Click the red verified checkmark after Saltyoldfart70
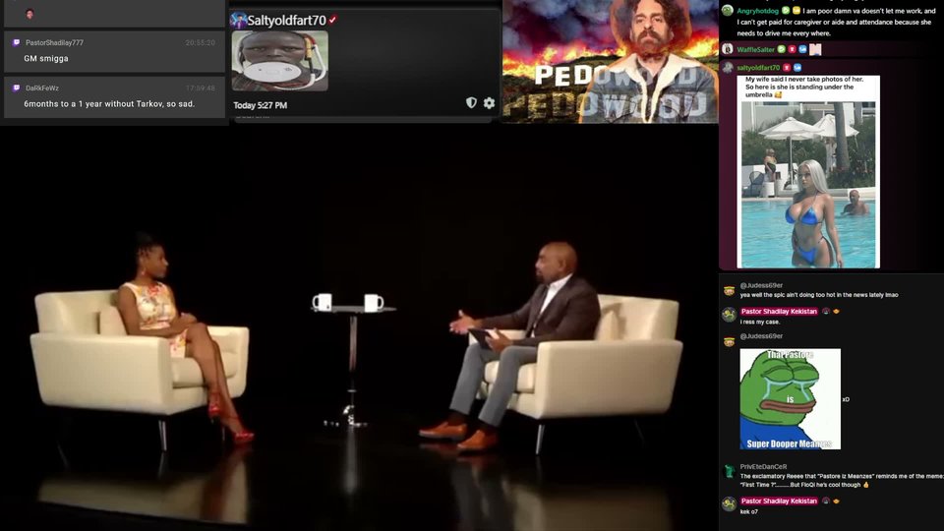Viewport: 944px width, 531px height. 332,20
